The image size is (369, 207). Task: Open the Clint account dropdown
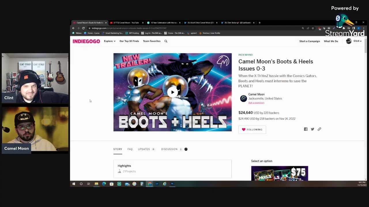[x=354, y=41]
